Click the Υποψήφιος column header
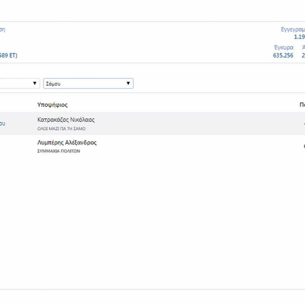The image size is (305, 305). [x=52, y=105]
